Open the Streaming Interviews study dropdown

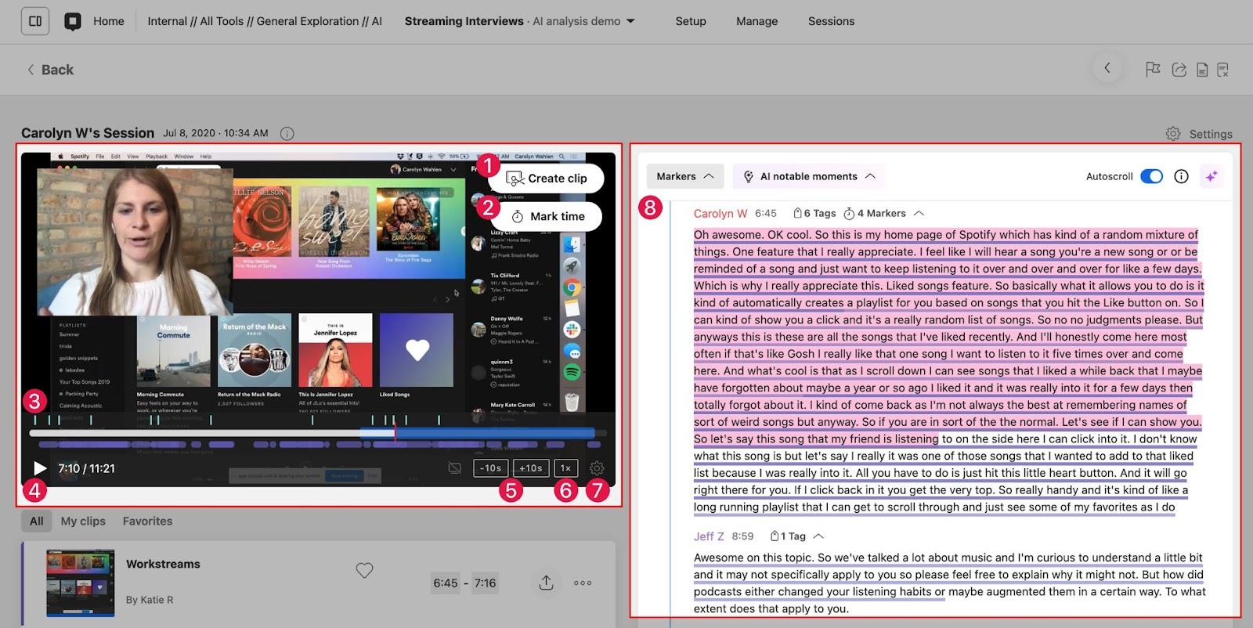click(x=630, y=21)
